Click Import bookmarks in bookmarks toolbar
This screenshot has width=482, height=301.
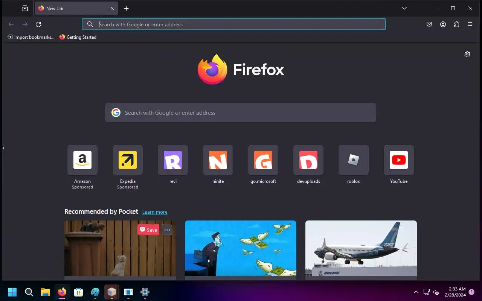31,37
